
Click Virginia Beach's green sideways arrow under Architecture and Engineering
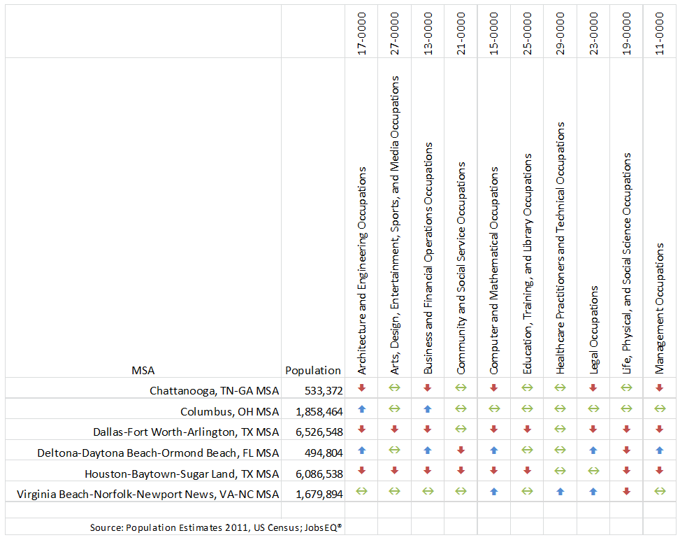coord(362,491)
